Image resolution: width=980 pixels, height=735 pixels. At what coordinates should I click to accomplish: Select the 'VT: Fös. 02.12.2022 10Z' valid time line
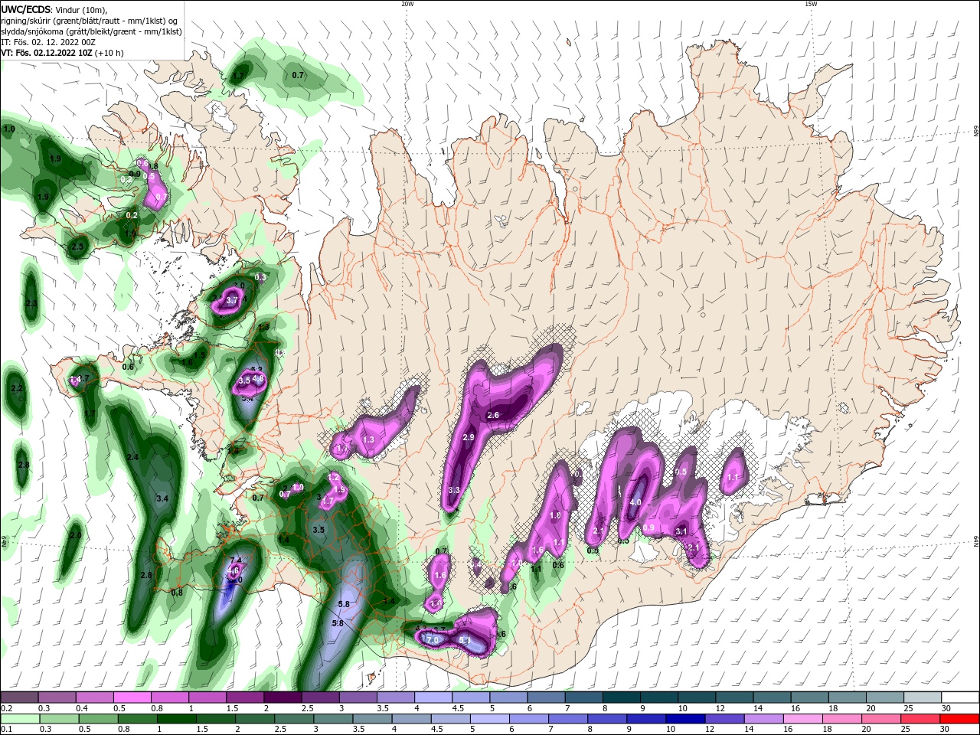click(47, 53)
